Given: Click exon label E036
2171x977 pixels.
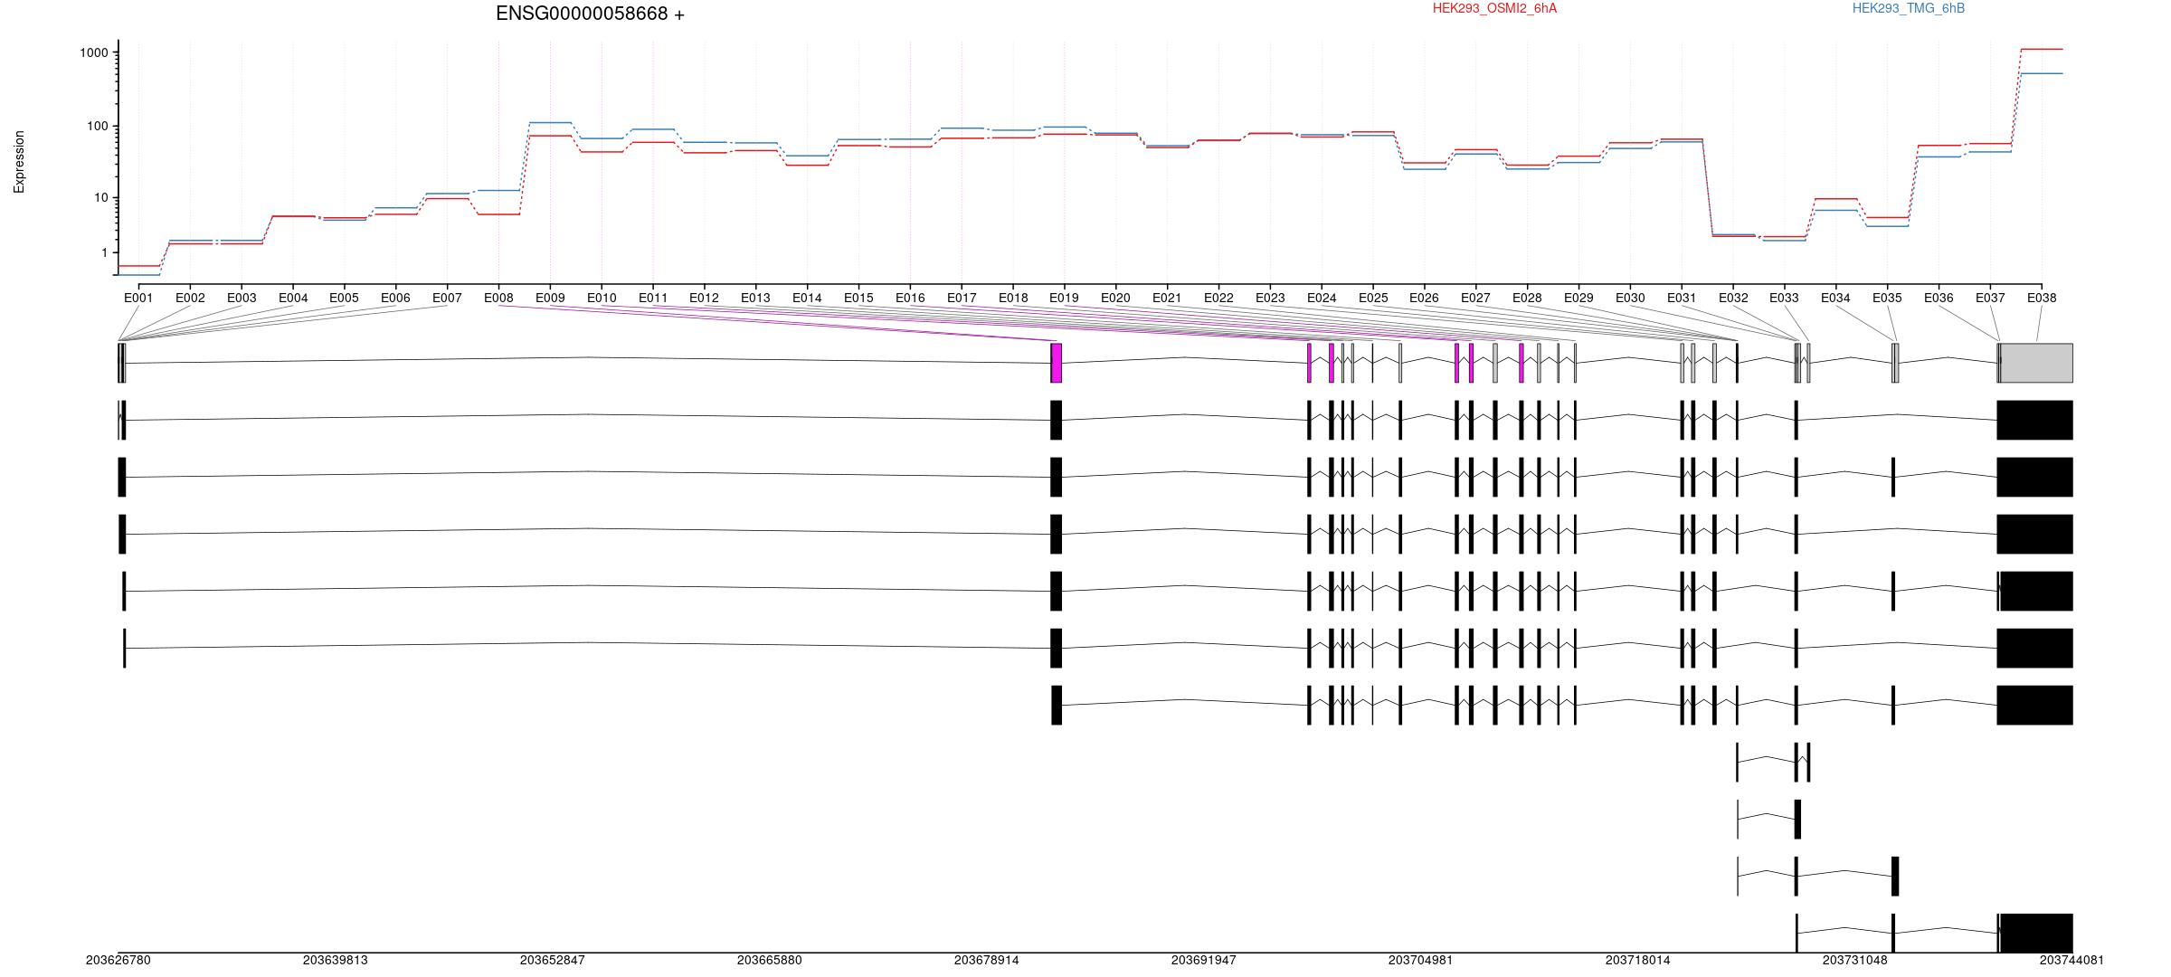Looking at the screenshot, I should [x=1939, y=298].
